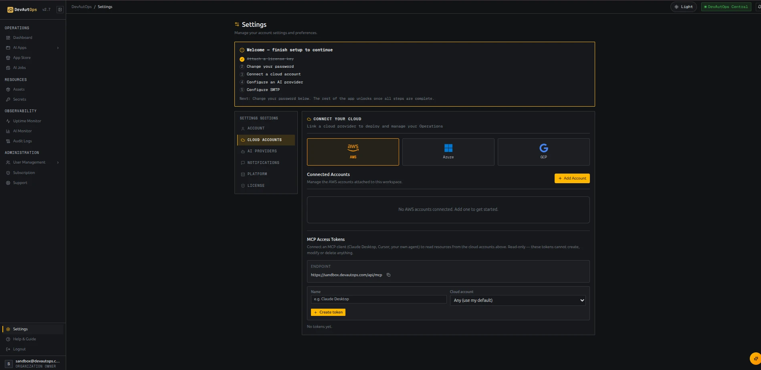Click the sandbox user profile entry

[33, 364]
